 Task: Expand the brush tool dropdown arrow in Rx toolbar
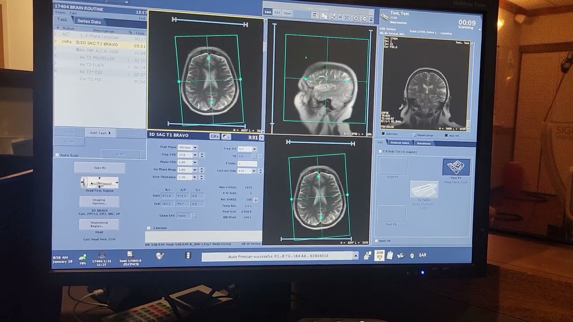click(340, 17)
